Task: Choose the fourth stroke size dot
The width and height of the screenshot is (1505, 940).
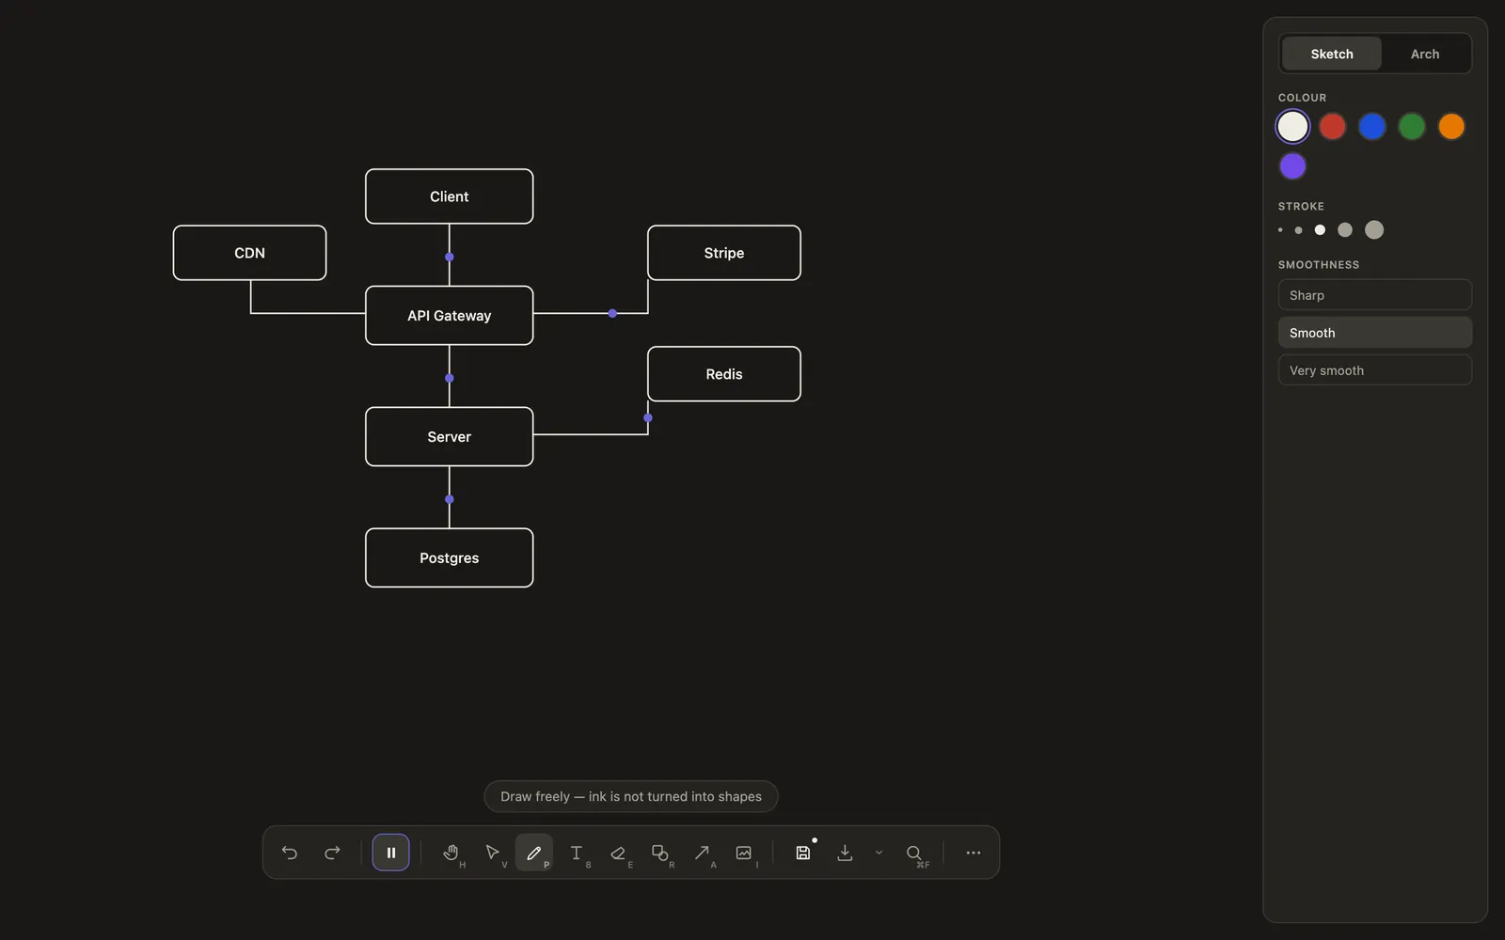Action: pyautogui.click(x=1345, y=229)
